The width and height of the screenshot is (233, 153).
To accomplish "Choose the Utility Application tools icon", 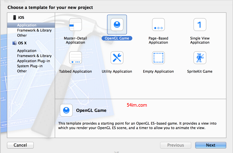I will click(117, 58).
